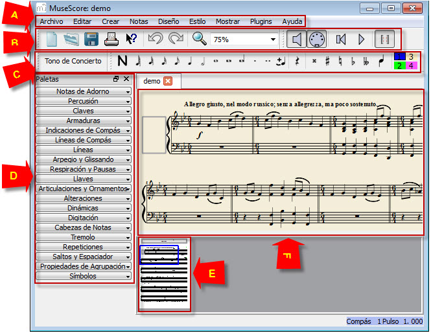Create a new score with the blank page icon
The height and width of the screenshot is (333, 431).
point(51,40)
